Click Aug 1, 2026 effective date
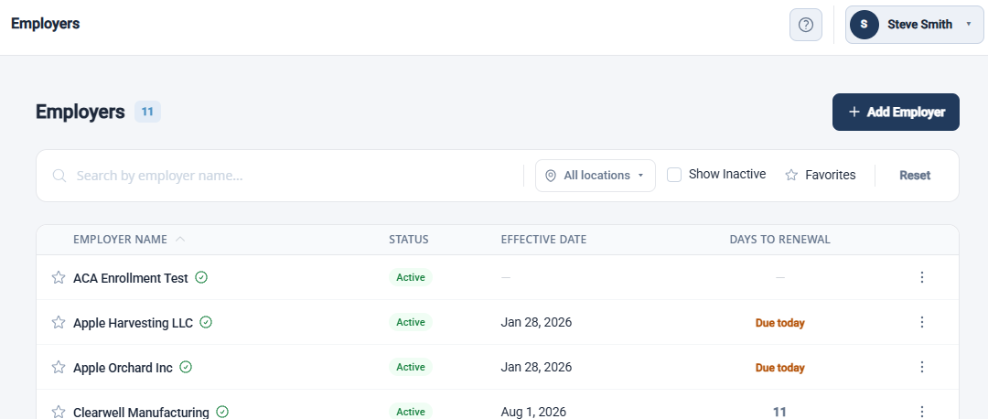The image size is (988, 419). [533, 412]
